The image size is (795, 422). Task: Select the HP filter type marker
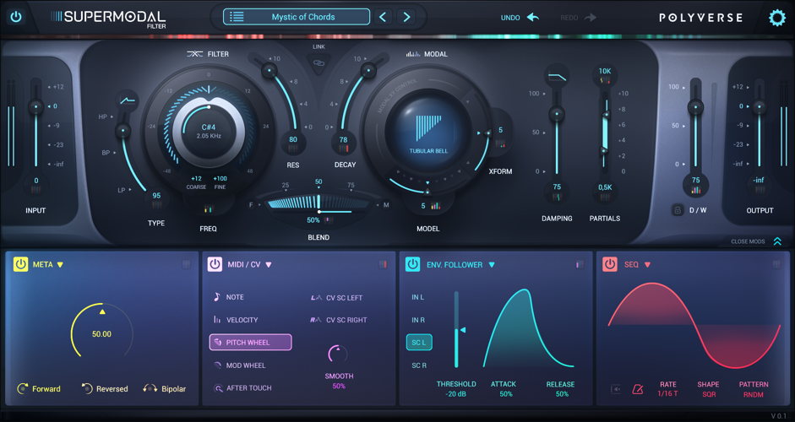(103, 117)
